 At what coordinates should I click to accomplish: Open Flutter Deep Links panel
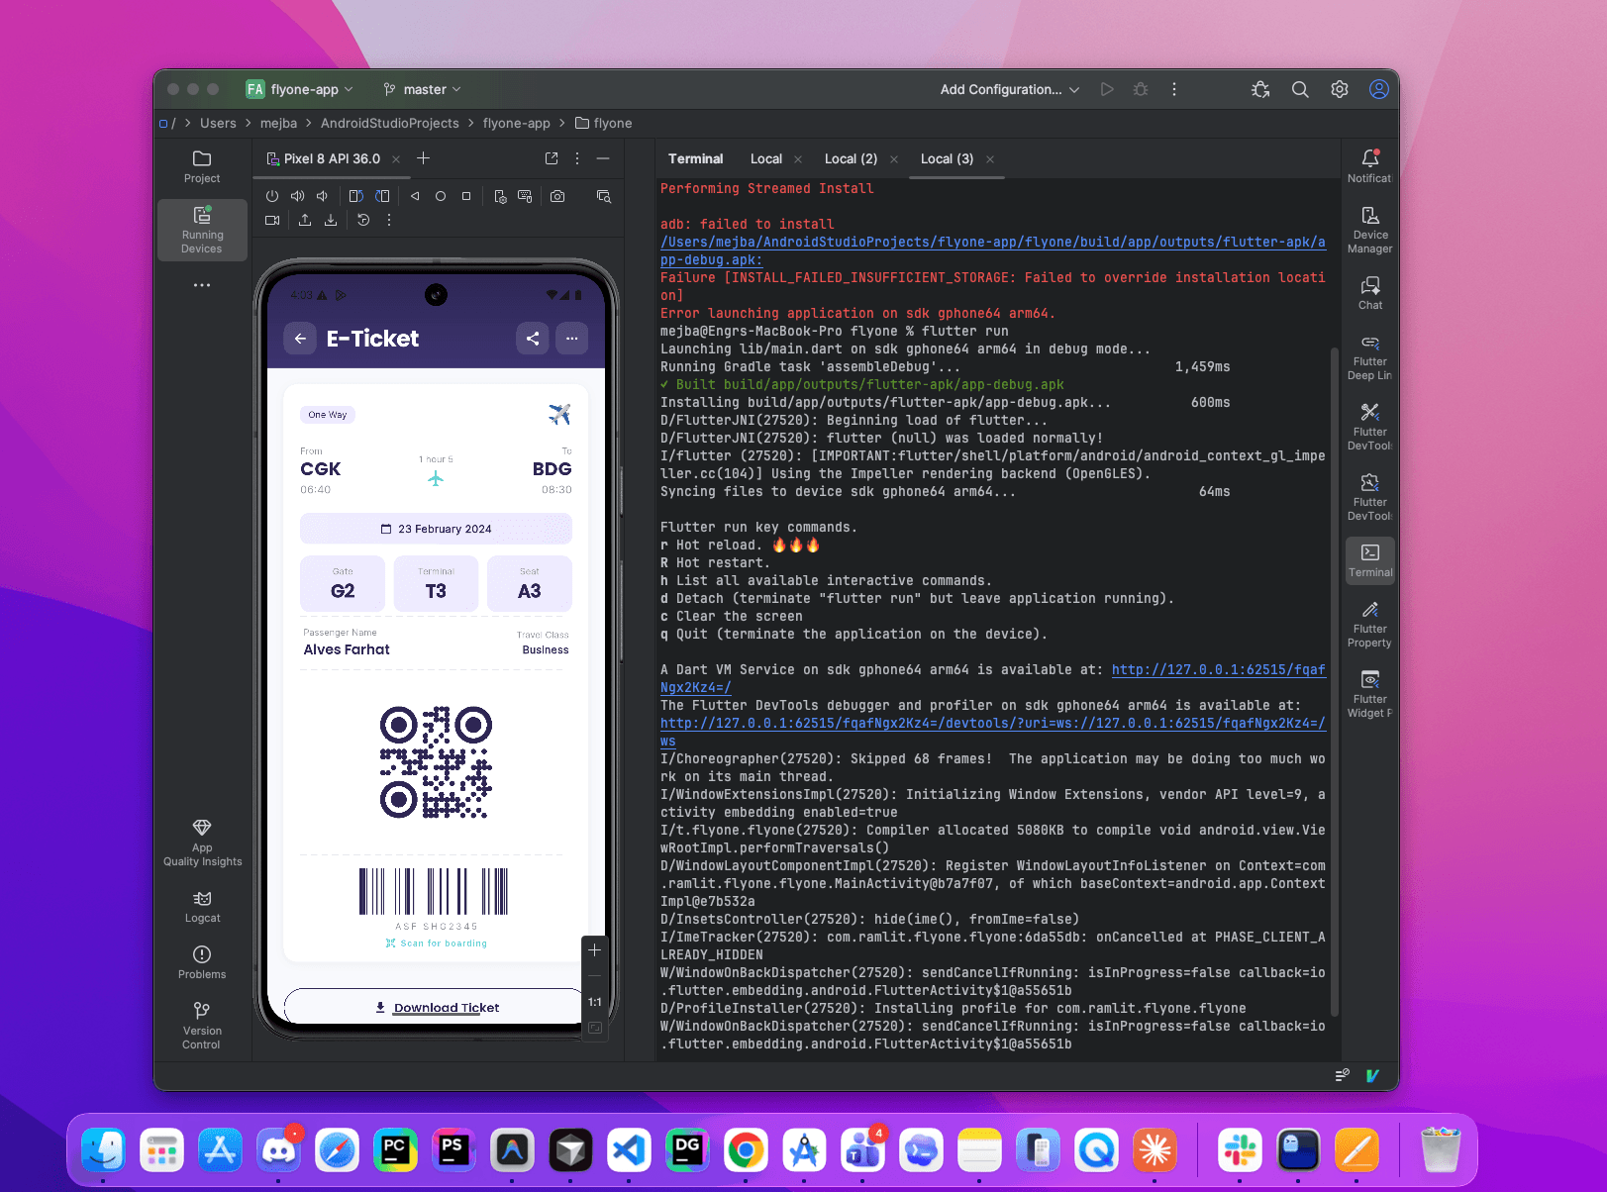1370,357
